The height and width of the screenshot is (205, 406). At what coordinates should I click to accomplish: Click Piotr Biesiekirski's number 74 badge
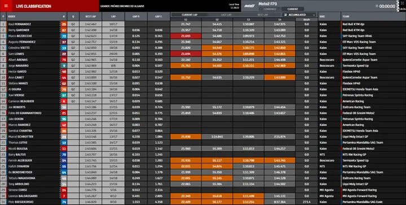point(64,202)
